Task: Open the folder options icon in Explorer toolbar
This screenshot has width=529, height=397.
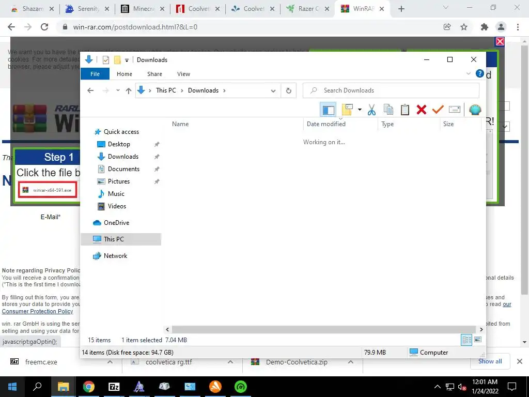Action: tap(347, 110)
